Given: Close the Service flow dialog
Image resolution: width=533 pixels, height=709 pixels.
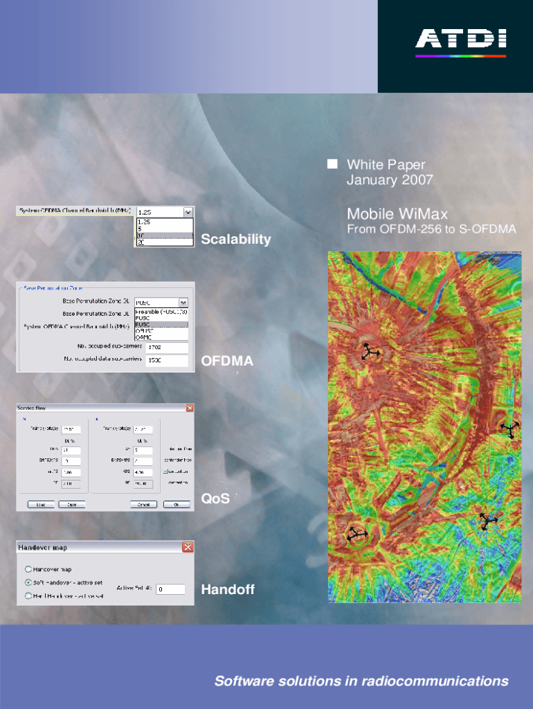Looking at the screenshot, I should pos(188,408).
